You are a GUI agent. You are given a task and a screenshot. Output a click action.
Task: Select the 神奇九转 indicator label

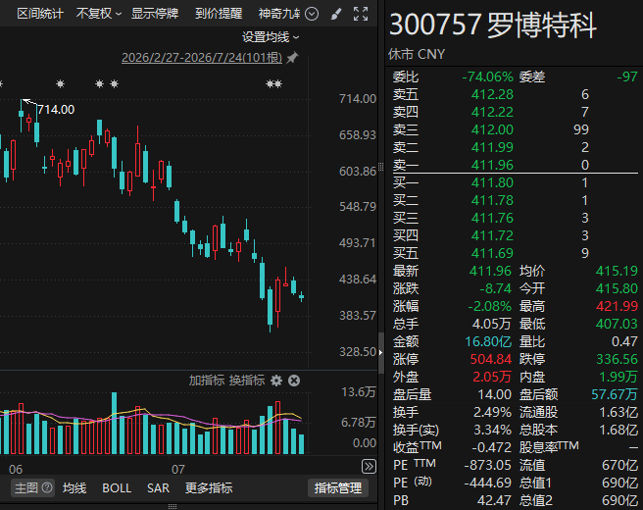click(279, 14)
